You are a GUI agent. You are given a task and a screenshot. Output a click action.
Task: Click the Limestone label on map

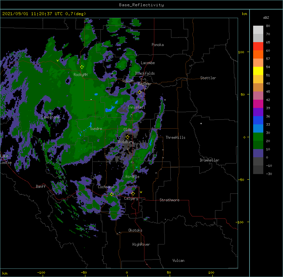[x=50, y=117]
